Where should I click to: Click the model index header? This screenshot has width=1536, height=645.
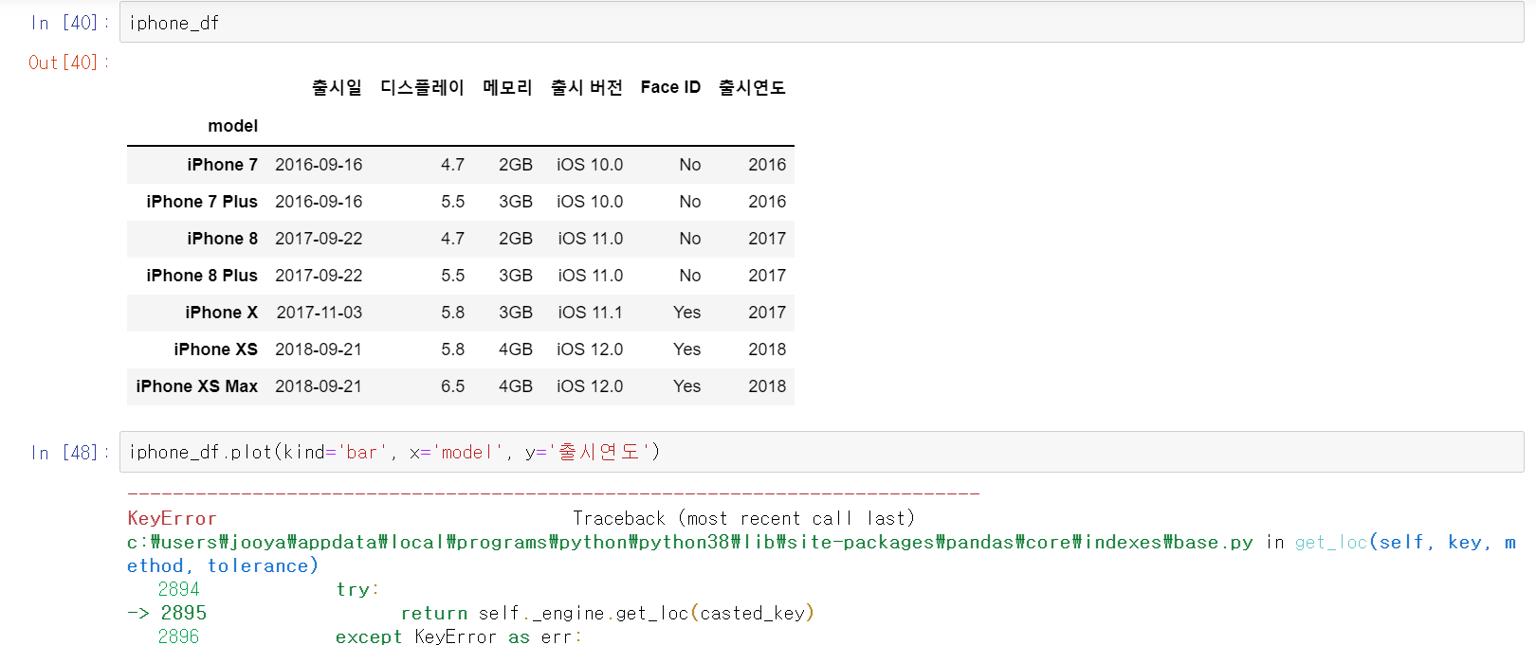click(x=233, y=126)
